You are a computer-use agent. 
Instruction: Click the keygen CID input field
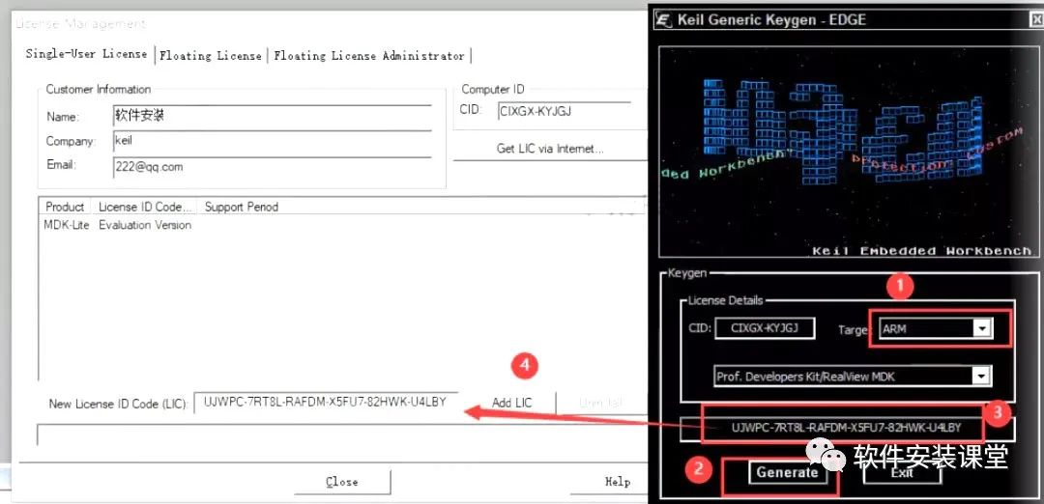[765, 328]
